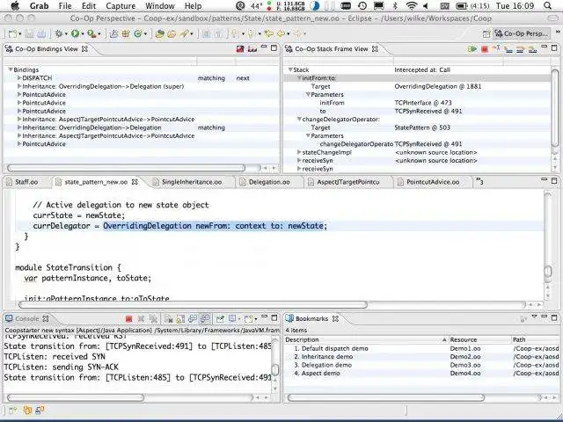The height and width of the screenshot is (422, 563).
Task: Select 'OverridingDelegation @ 1881' target value
Action: [x=438, y=86]
